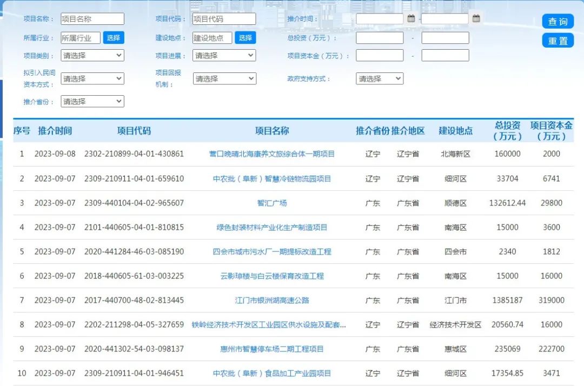Open the start date calendar icon
The width and height of the screenshot is (584, 386).
pyautogui.click(x=411, y=18)
